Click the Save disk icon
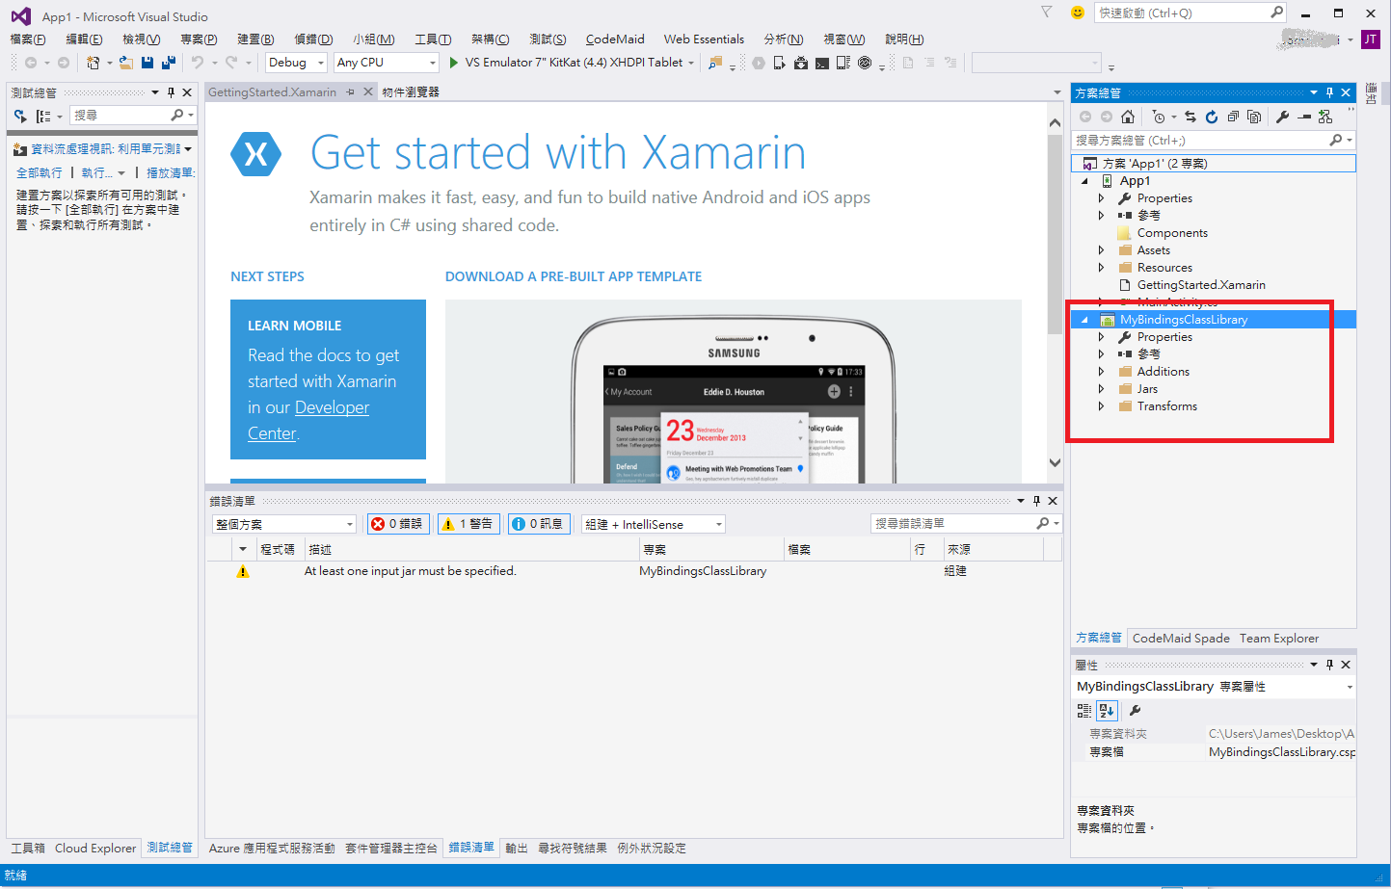Image resolution: width=1391 pixels, height=889 pixels. click(x=147, y=63)
